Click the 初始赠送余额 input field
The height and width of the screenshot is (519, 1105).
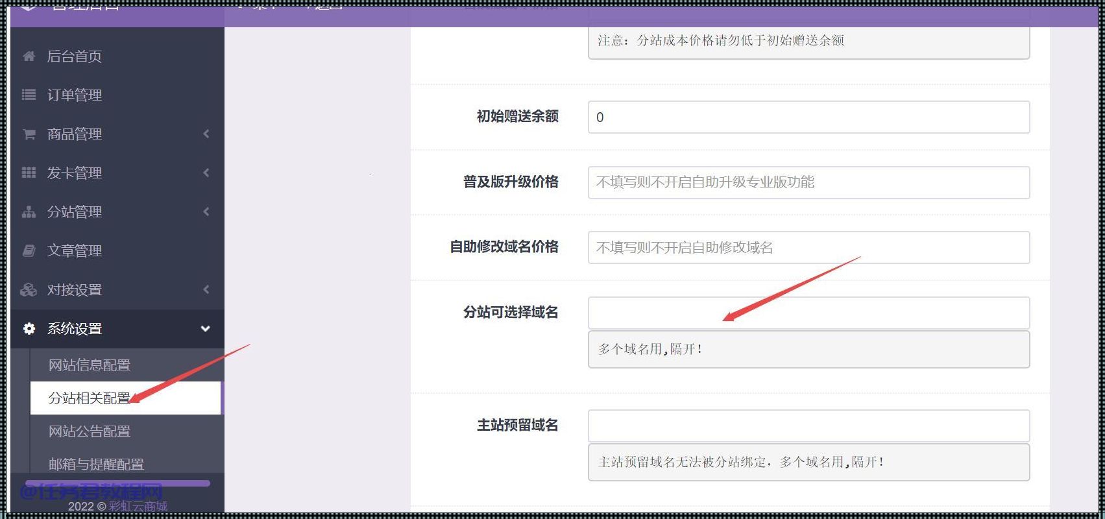pos(808,117)
